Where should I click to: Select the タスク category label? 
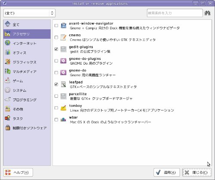[18, 118]
